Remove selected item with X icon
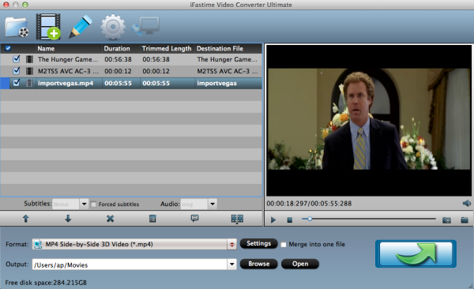The height and width of the screenshot is (289, 474). pos(111,219)
